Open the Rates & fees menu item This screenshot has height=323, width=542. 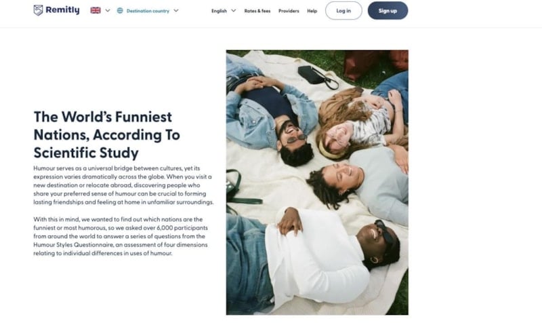(257, 11)
